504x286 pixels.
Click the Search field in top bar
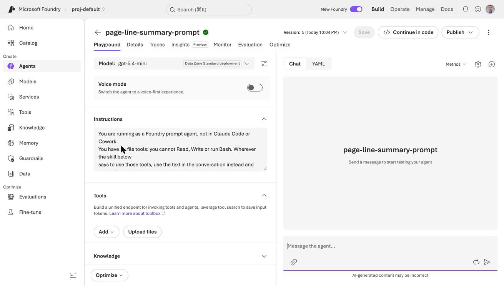tap(209, 10)
